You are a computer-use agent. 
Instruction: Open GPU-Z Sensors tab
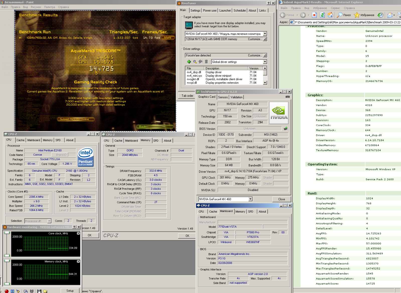click(223, 97)
